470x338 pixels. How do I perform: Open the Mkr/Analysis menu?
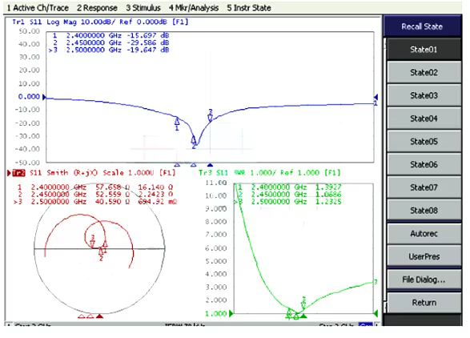[x=194, y=8]
